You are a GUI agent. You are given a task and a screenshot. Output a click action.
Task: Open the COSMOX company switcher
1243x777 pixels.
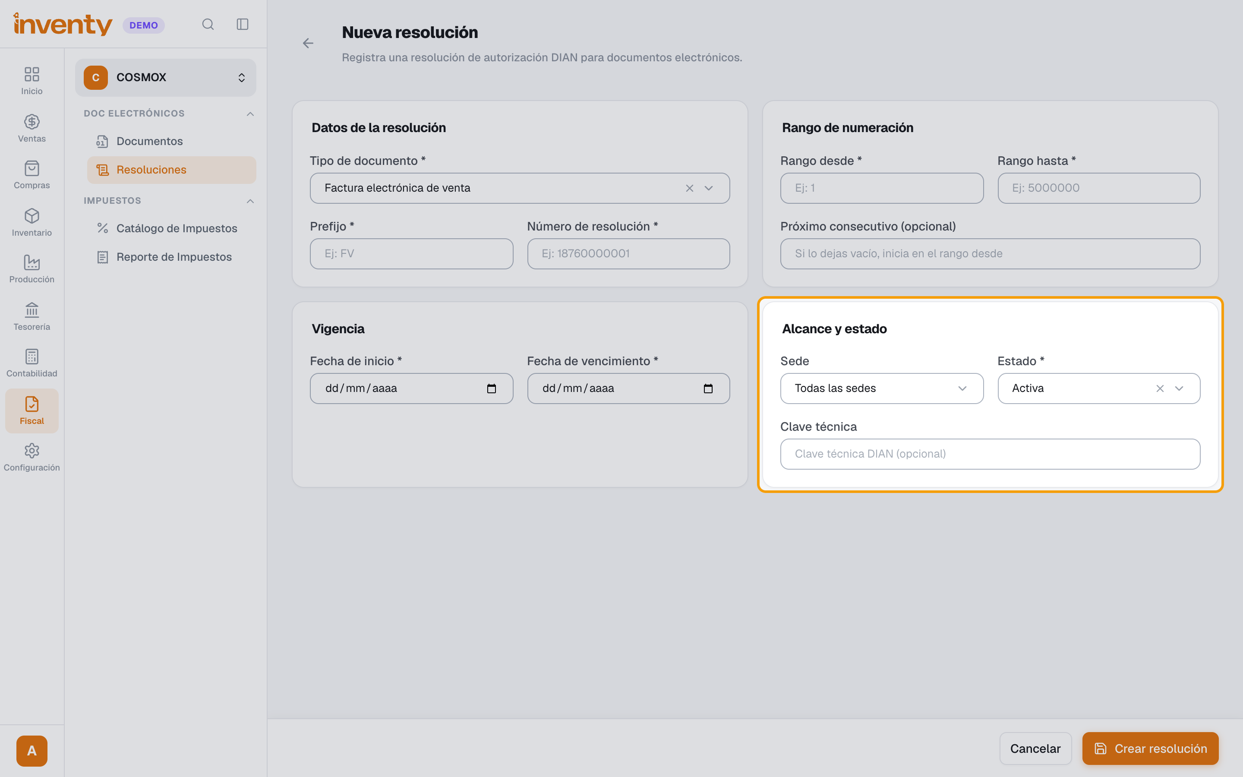pos(165,78)
